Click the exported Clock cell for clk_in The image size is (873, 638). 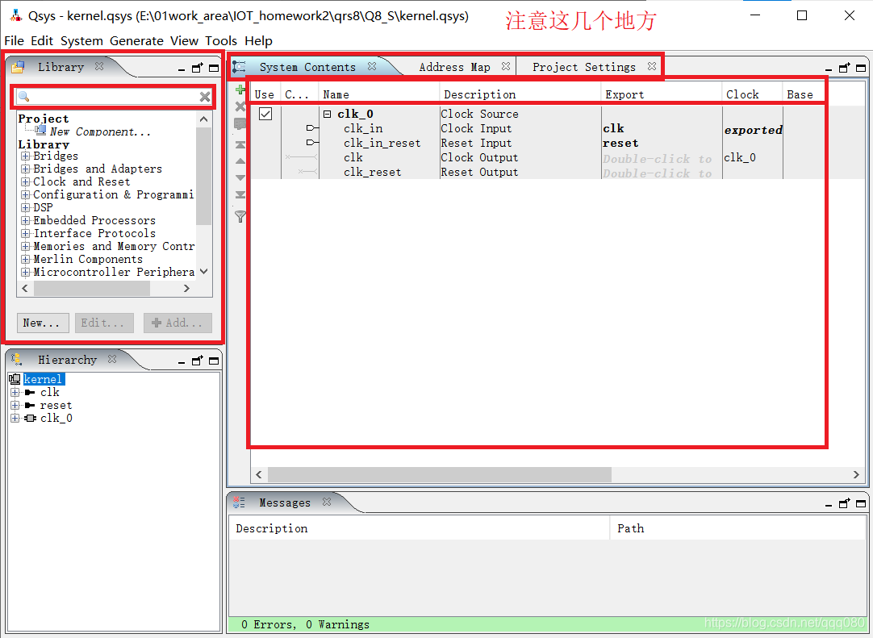(x=753, y=130)
